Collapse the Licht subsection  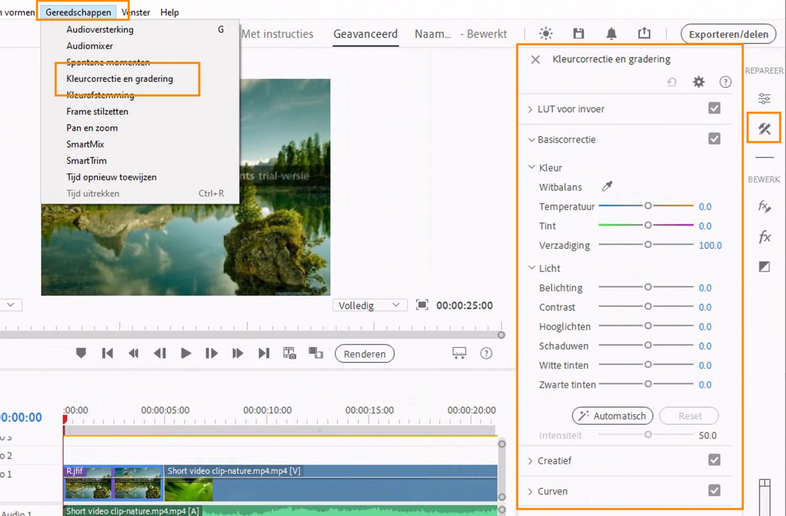532,268
